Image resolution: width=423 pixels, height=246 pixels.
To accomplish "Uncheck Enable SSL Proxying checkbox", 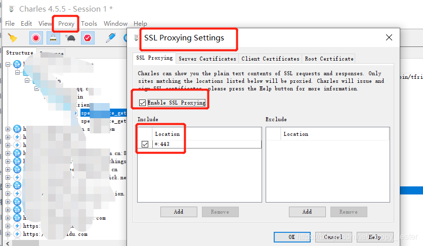I will pos(143,103).
